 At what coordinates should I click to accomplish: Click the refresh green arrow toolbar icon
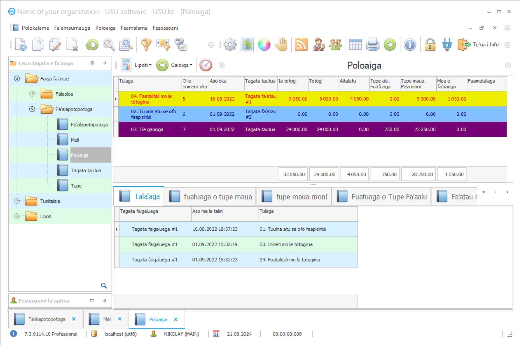pos(92,45)
